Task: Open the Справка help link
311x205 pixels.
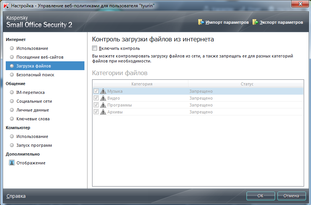Action: (x=16, y=196)
